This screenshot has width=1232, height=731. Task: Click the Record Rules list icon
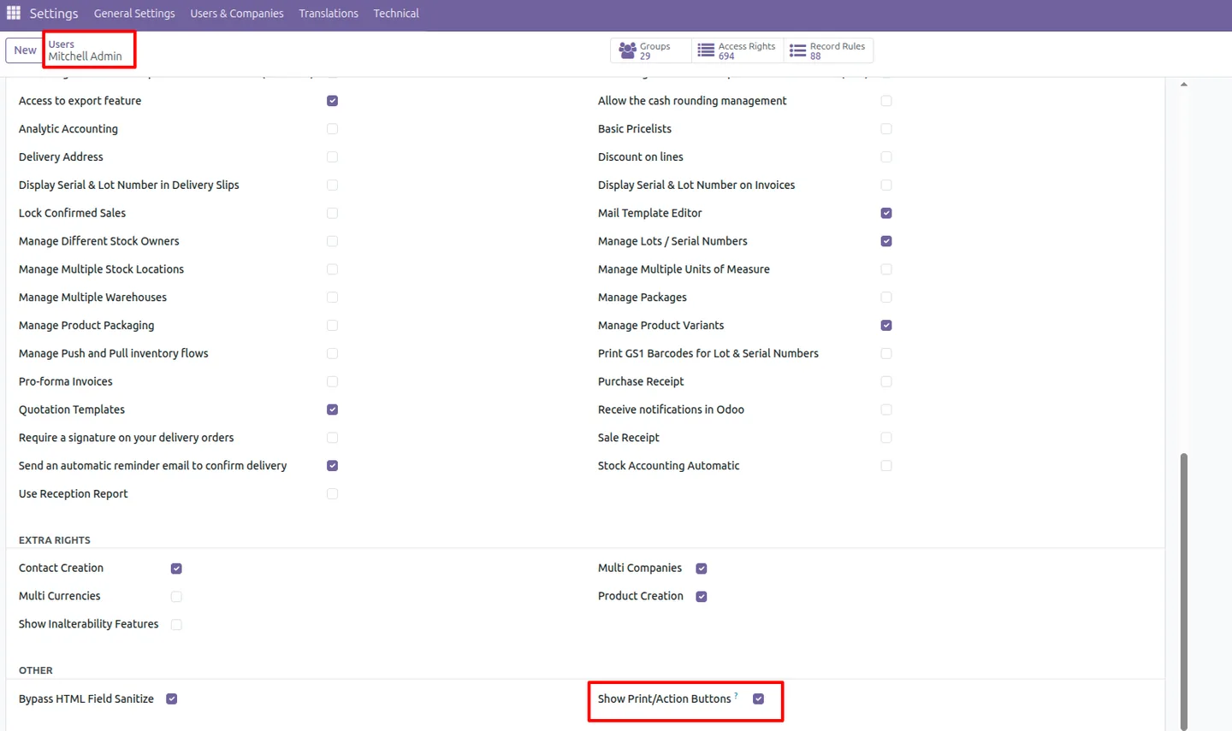797,51
